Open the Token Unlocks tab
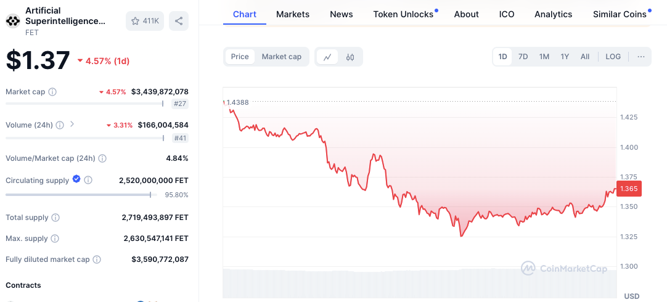667x302 pixels. pos(403,14)
